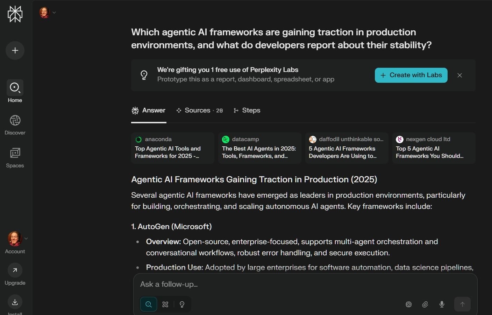The height and width of the screenshot is (315, 492).
Task: Click the question title heading text
Action: click(281, 38)
